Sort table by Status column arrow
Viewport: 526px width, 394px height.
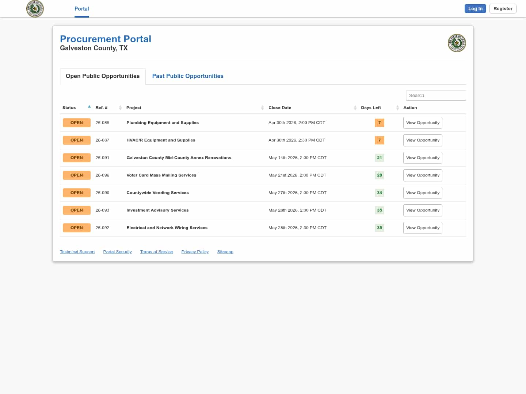(89, 107)
